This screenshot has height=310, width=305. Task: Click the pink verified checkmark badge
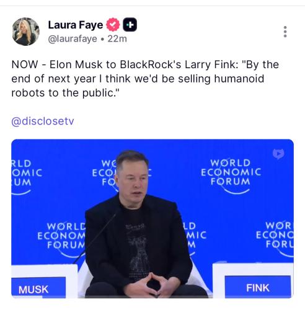pos(113,25)
